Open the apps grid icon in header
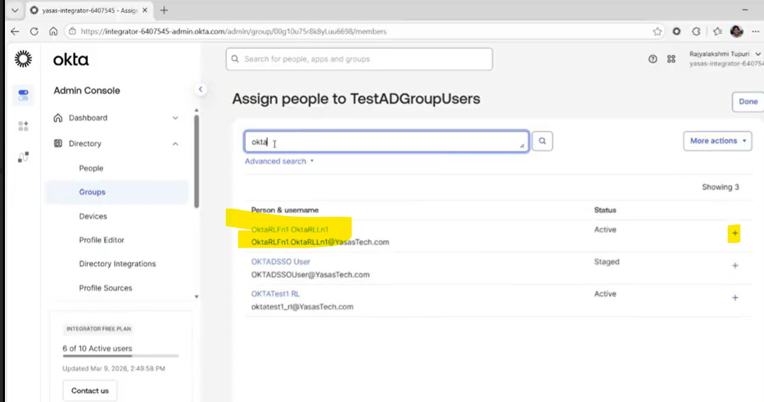 click(671, 59)
